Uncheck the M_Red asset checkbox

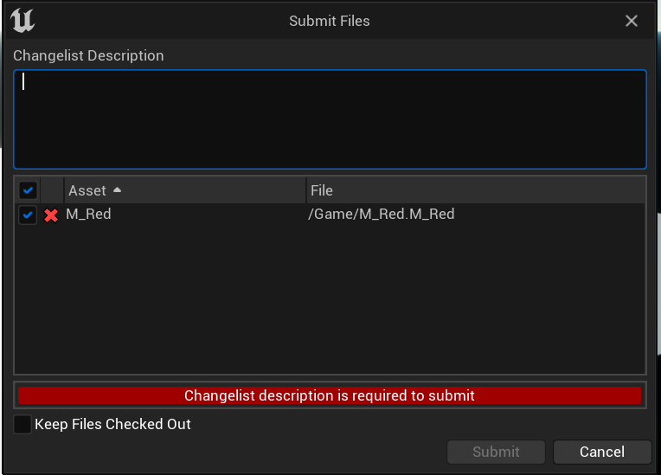[x=28, y=215]
